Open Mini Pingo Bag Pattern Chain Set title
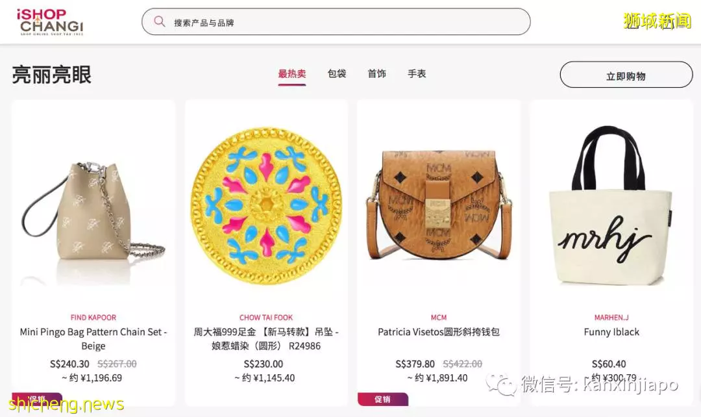Image resolution: width=701 pixels, height=417 pixels. point(93,338)
